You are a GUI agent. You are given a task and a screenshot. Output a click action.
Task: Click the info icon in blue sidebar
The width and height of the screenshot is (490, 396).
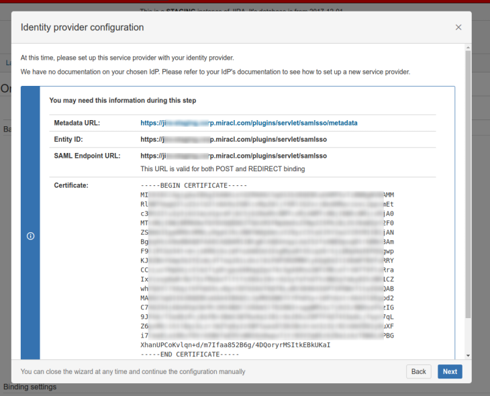(x=30, y=236)
